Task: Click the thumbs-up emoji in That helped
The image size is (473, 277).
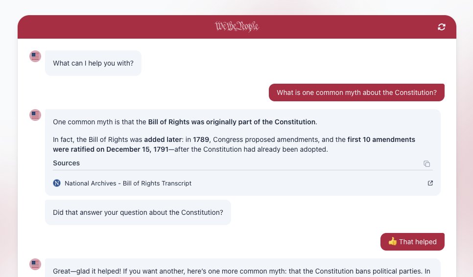Action: (x=392, y=241)
